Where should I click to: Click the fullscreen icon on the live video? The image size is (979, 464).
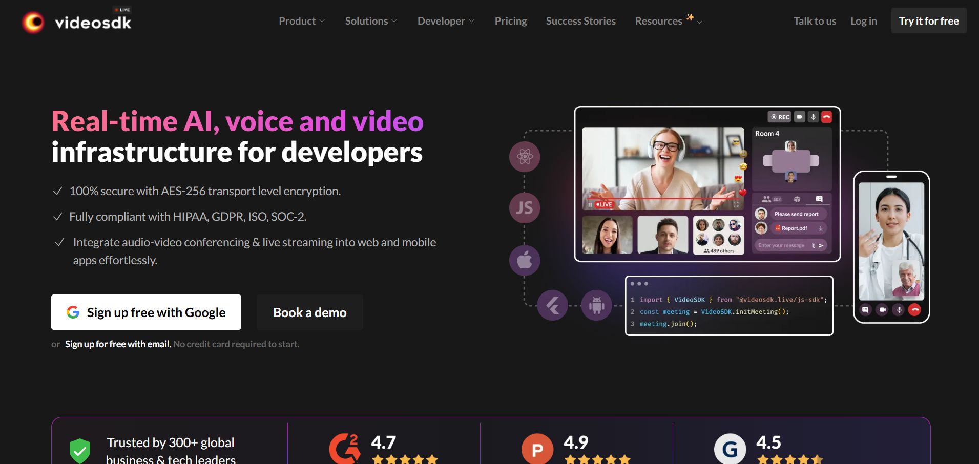point(736,204)
